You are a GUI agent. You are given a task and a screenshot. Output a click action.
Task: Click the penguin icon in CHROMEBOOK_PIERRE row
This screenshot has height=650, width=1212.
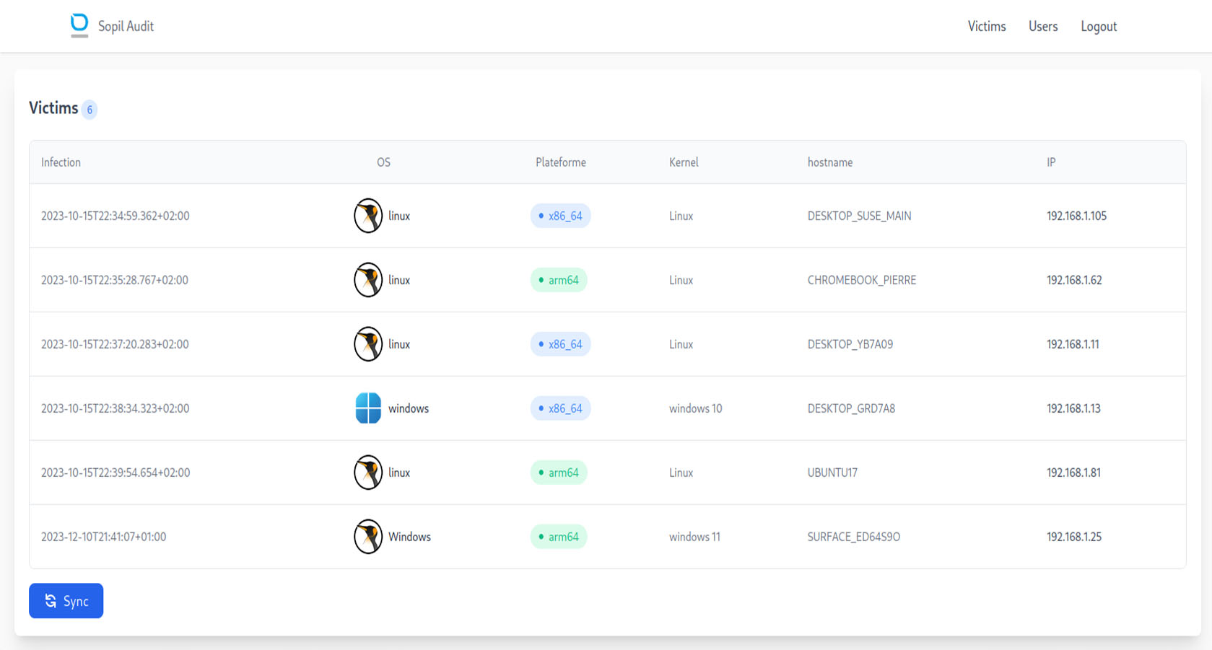(368, 280)
